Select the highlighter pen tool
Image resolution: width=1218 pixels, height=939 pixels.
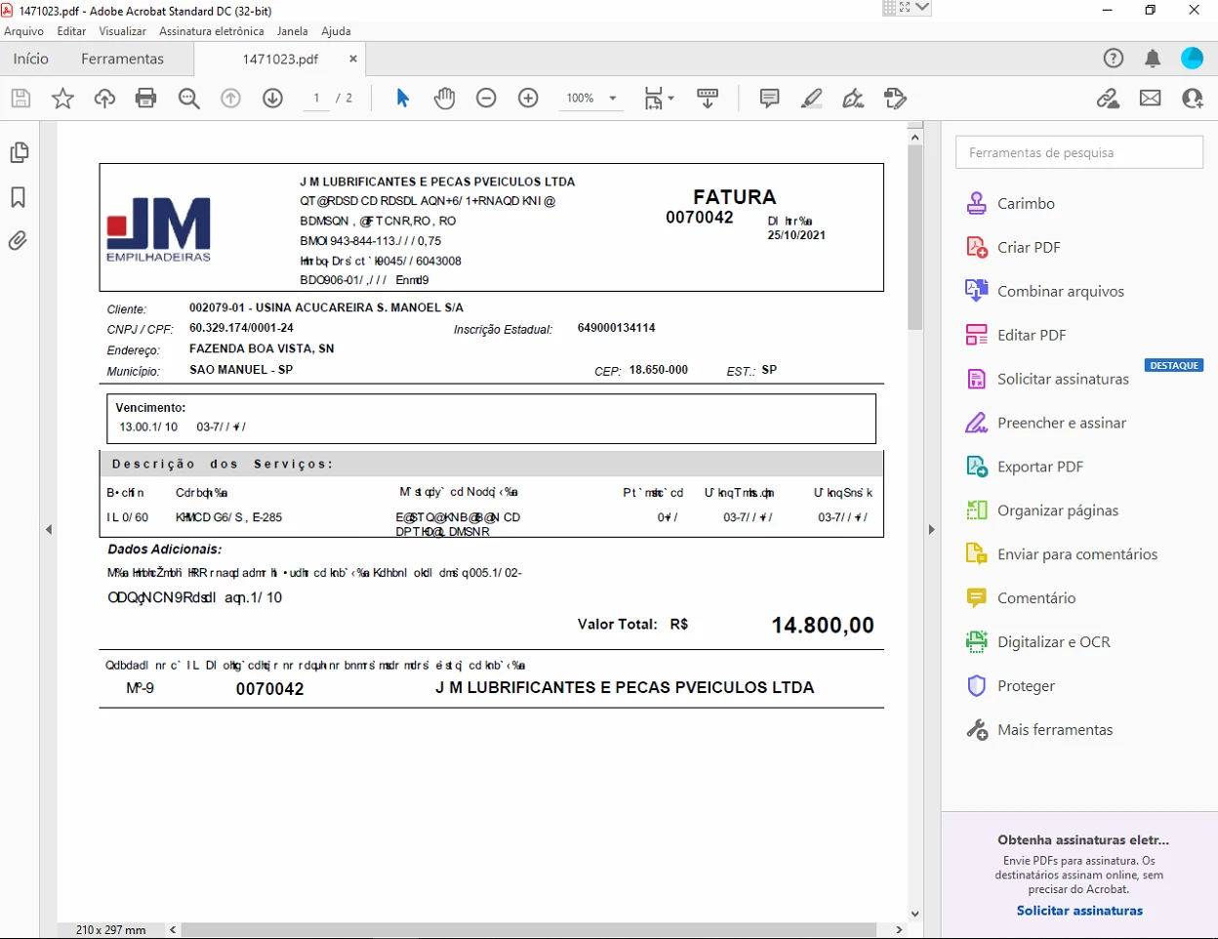pos(812,99)
